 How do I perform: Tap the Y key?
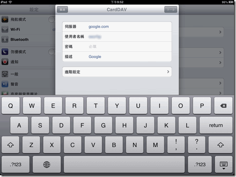tap(117, 106)
